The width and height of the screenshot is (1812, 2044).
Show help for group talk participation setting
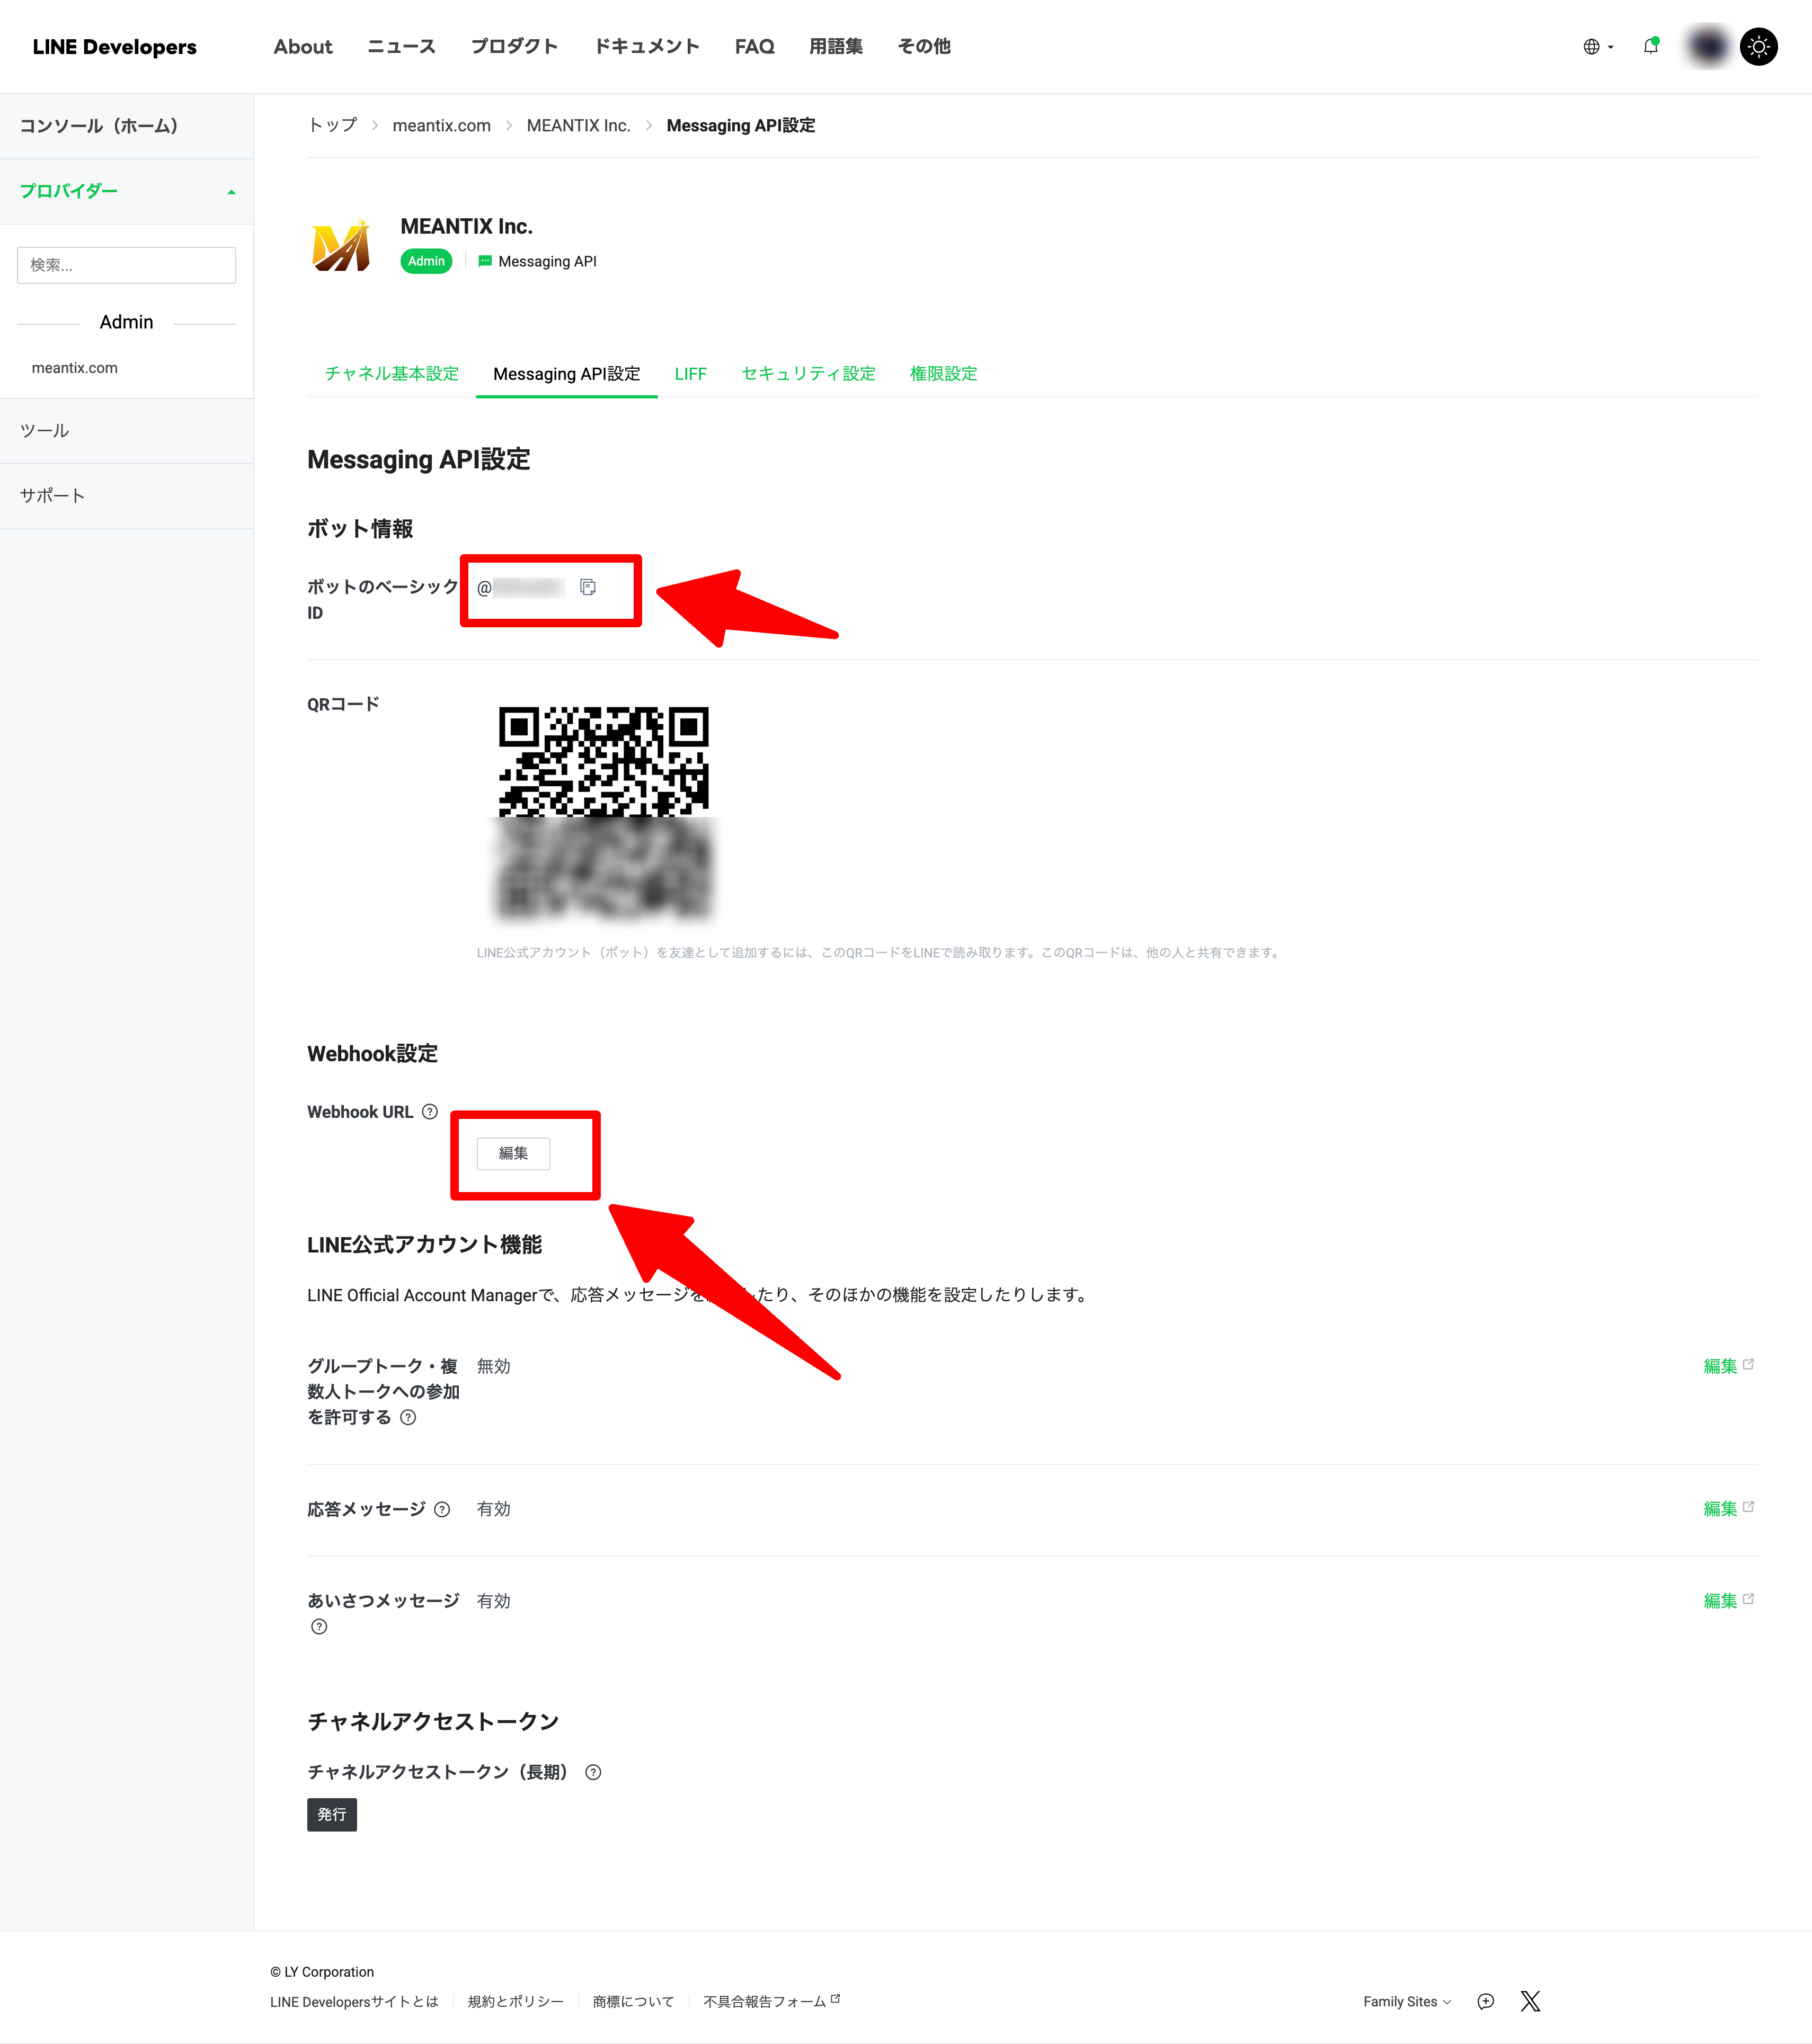click(408, 1417)
